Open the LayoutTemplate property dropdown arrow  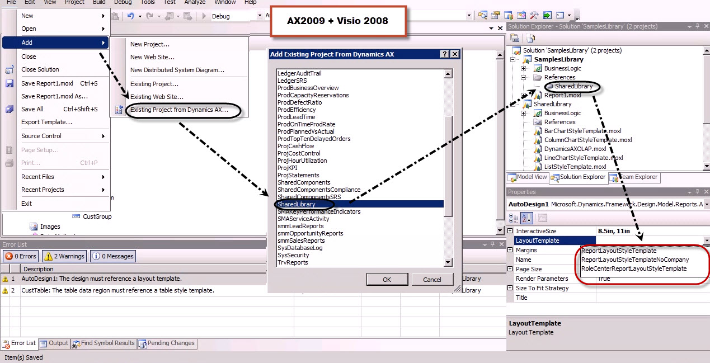pos(706,241)
